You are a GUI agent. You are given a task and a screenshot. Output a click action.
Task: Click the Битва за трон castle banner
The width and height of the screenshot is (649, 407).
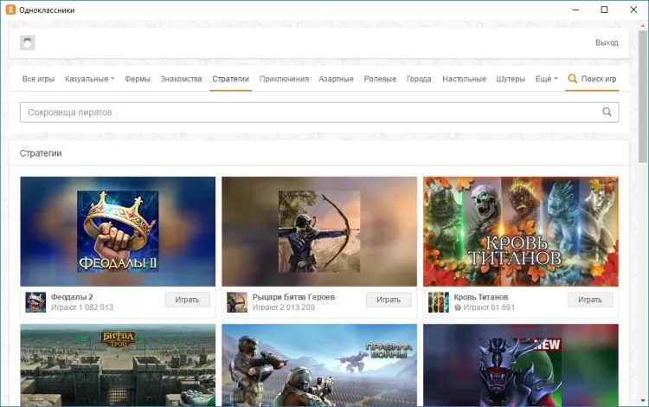click(118, 365)
